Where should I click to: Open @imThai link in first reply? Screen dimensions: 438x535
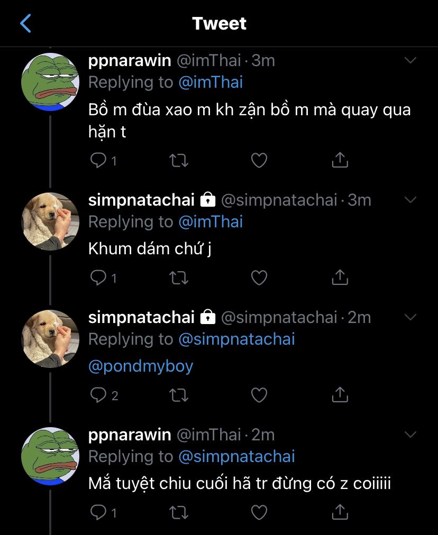[211, 82]
